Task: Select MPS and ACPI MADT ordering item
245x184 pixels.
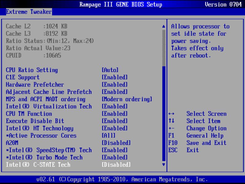Action: coord(46,99)
